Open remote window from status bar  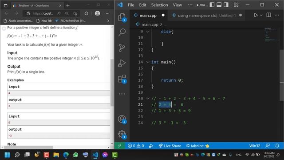119,146
